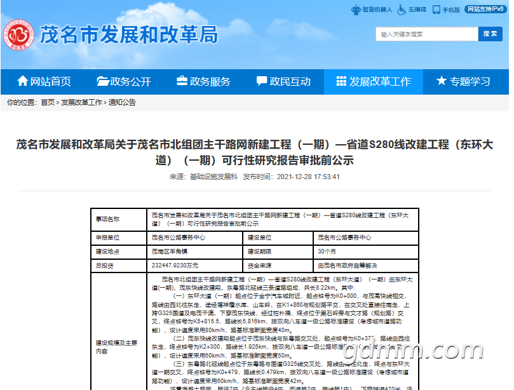This screenshot has height=390, width=514.
Task: Click the briefcase icon beside 政务服务
Action: (x=182, y=81)
